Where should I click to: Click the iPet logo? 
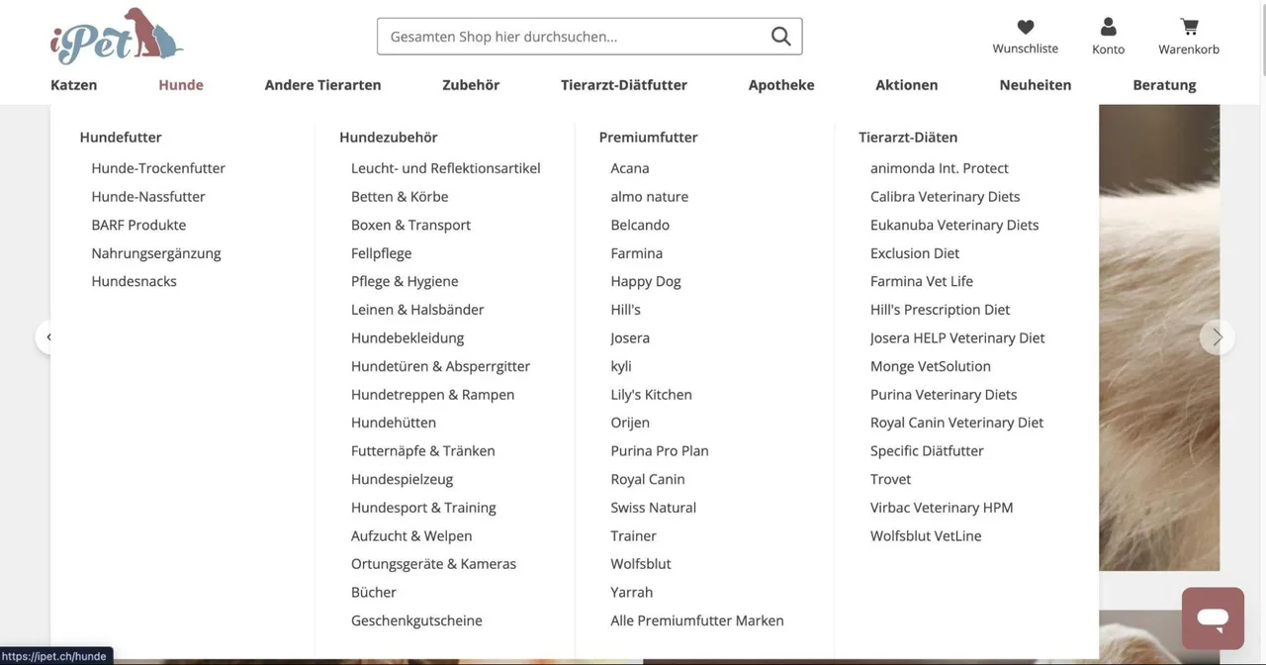tap(117, 36)
